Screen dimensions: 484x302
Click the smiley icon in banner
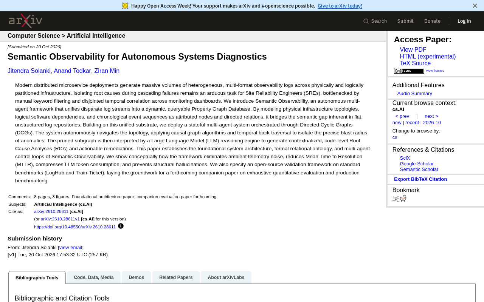125,6
